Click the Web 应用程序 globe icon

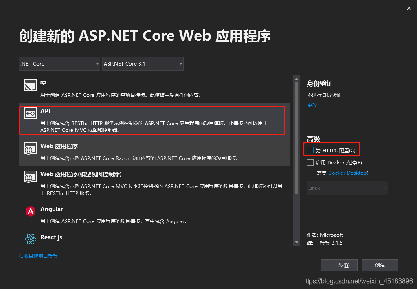pos(30,148)
